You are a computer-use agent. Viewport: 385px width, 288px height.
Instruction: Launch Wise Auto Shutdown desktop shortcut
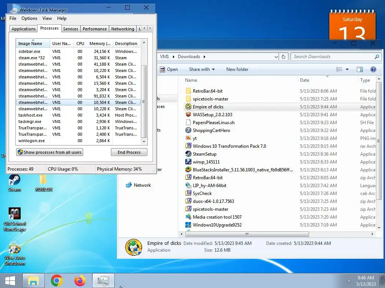coord(15,253)
